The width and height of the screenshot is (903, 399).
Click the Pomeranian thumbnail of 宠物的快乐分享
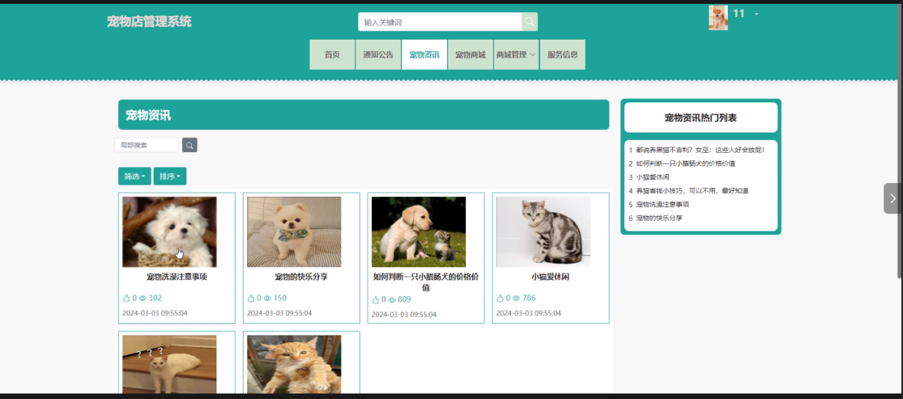click(x=294, y=232)
